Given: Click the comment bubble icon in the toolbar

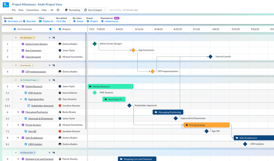Looking at the screenshot, I should [58, 10].
